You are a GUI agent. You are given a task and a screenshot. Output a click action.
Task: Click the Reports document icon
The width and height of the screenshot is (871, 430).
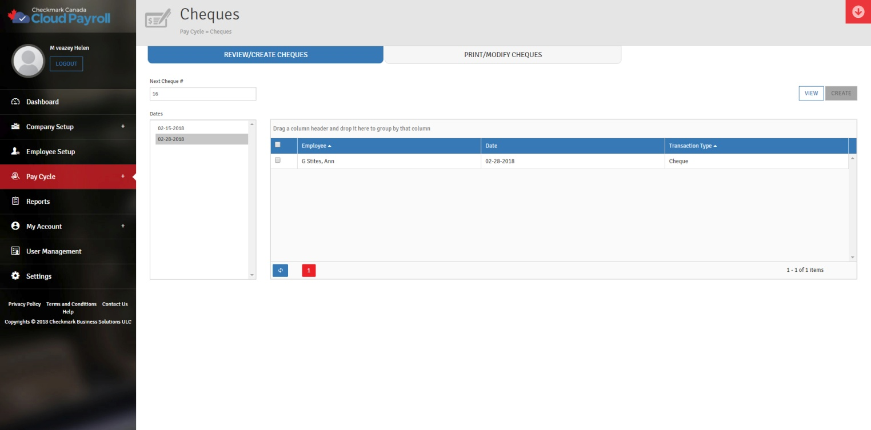click(15, 202)
